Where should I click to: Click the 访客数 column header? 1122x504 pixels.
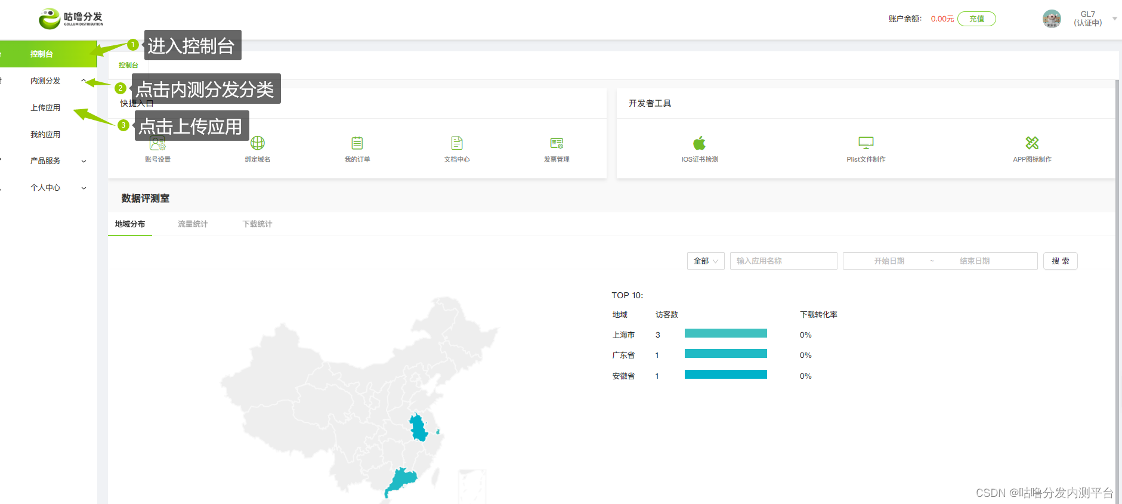click(667, 314)
